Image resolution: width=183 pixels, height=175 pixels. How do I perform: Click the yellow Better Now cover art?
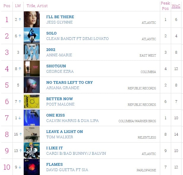tap(31, 101)
